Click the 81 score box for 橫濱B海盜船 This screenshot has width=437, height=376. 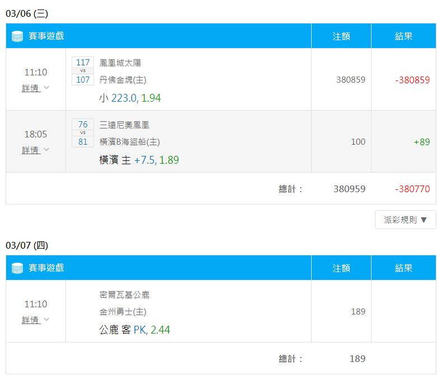83,142
